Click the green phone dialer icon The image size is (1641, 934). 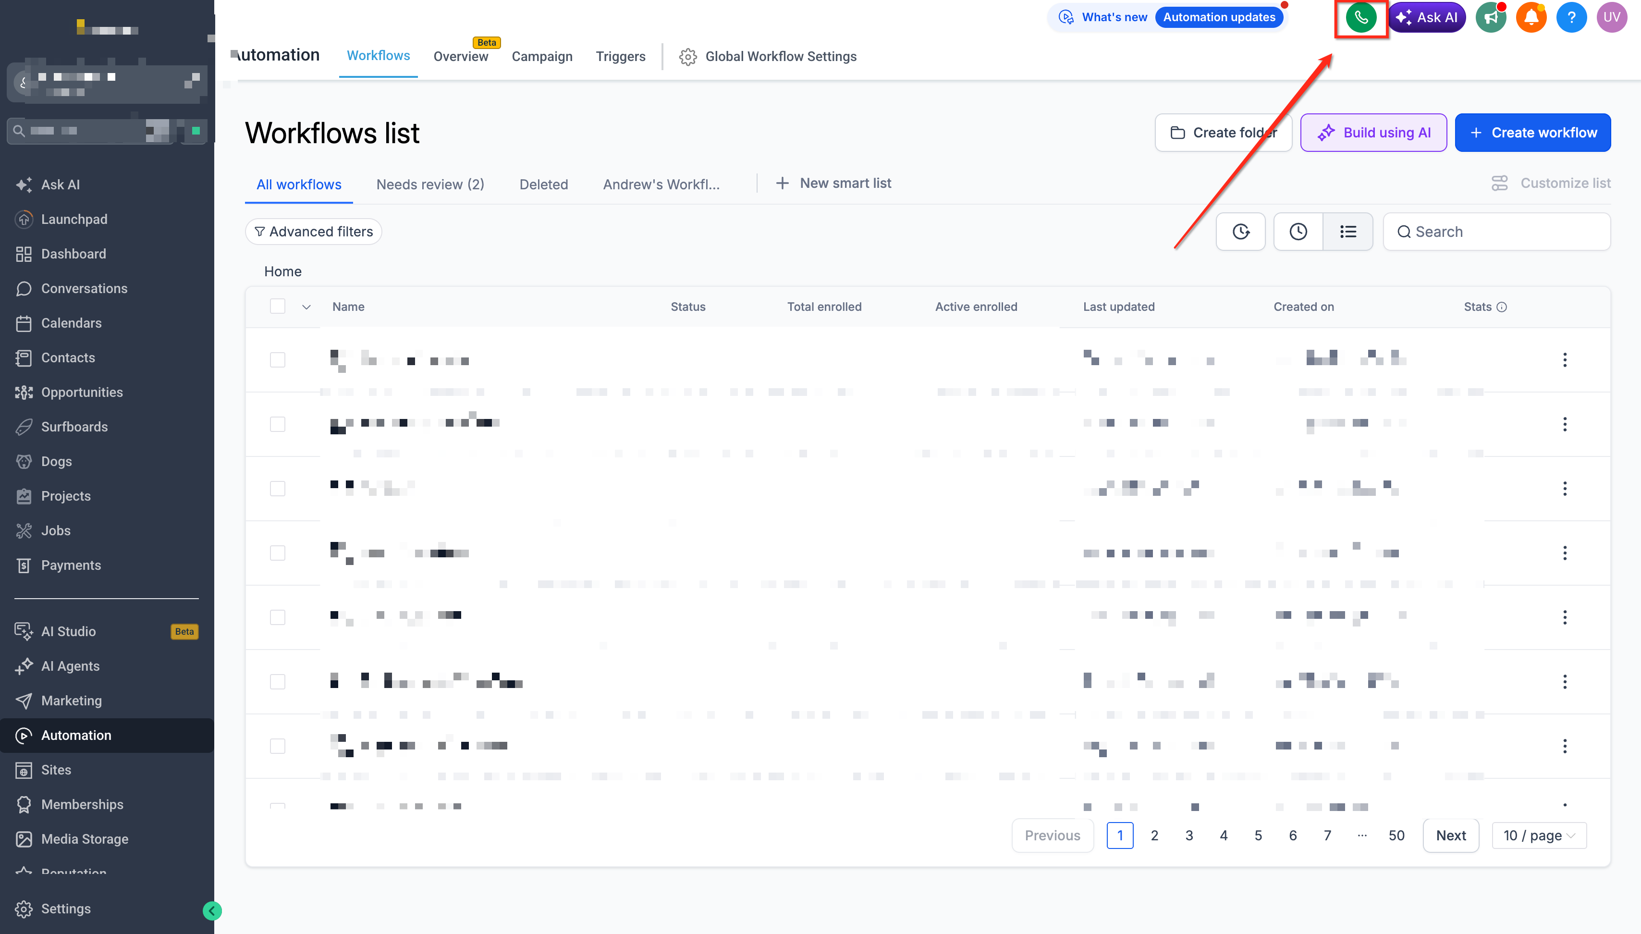[x=1361, y=18]
